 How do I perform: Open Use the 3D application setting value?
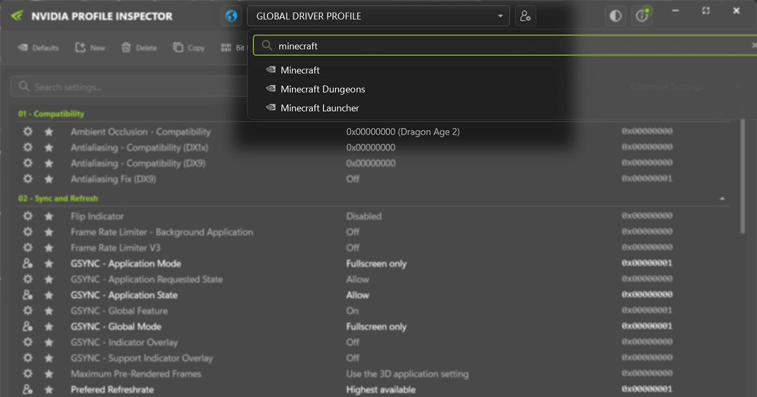pyautogui.click(x=408, y=374)
